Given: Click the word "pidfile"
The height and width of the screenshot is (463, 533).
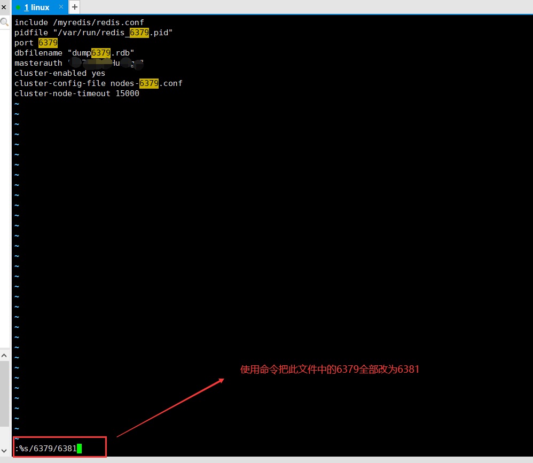Looking at the screenshot, I should tap(32, 33).
